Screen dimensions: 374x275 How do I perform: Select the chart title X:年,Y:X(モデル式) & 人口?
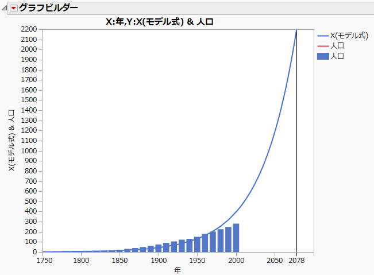pyautogui.click(x=160, y=22)
